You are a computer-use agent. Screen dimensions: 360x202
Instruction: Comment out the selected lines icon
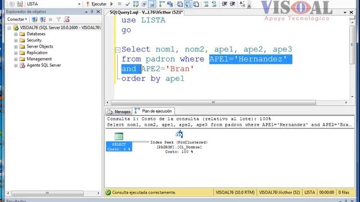point(206,4)
